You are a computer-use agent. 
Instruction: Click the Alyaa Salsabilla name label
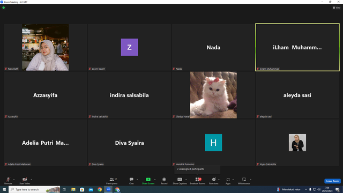click(x=268, y=164)
